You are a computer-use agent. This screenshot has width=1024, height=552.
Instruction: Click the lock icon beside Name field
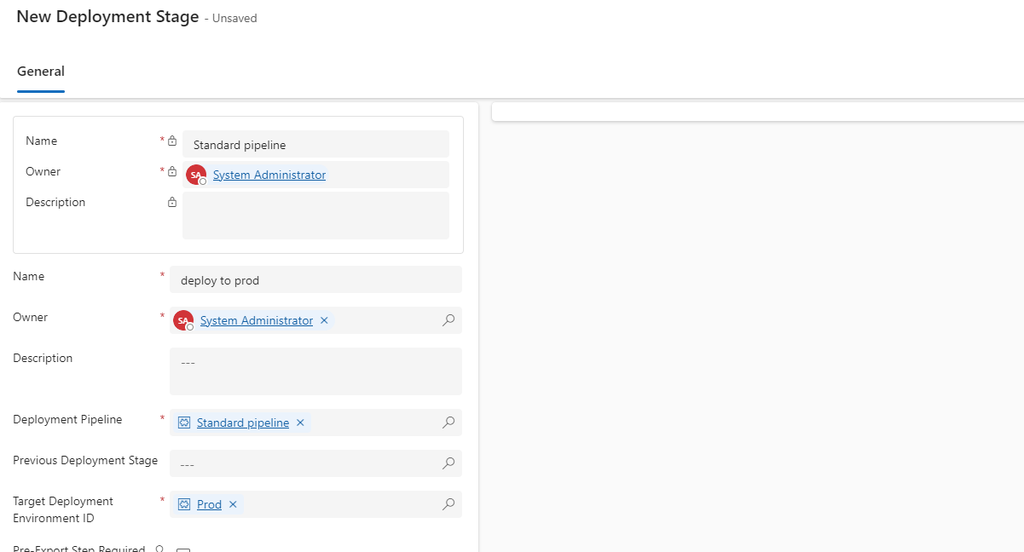pos(171,141)
